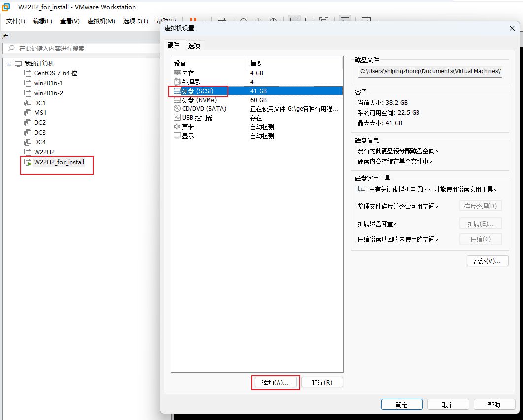Open the 虚拟机(M) menu
This screenshot has height=420, width=523.
pos(101,21)
